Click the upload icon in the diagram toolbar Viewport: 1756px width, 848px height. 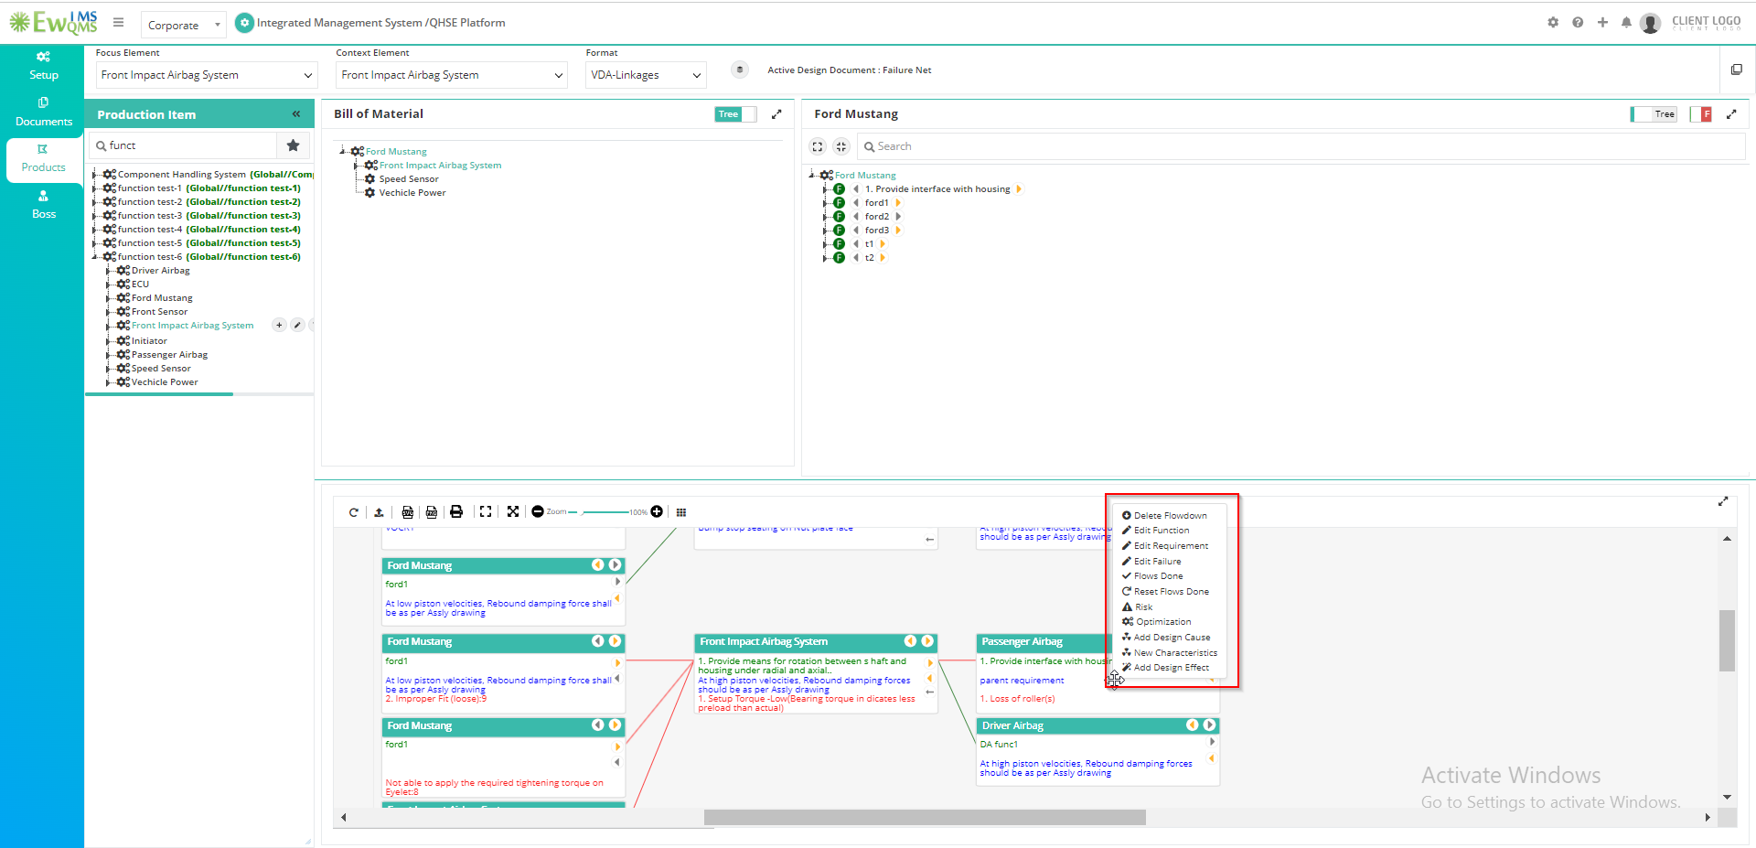pyautogui.click(x=379, y=512)
